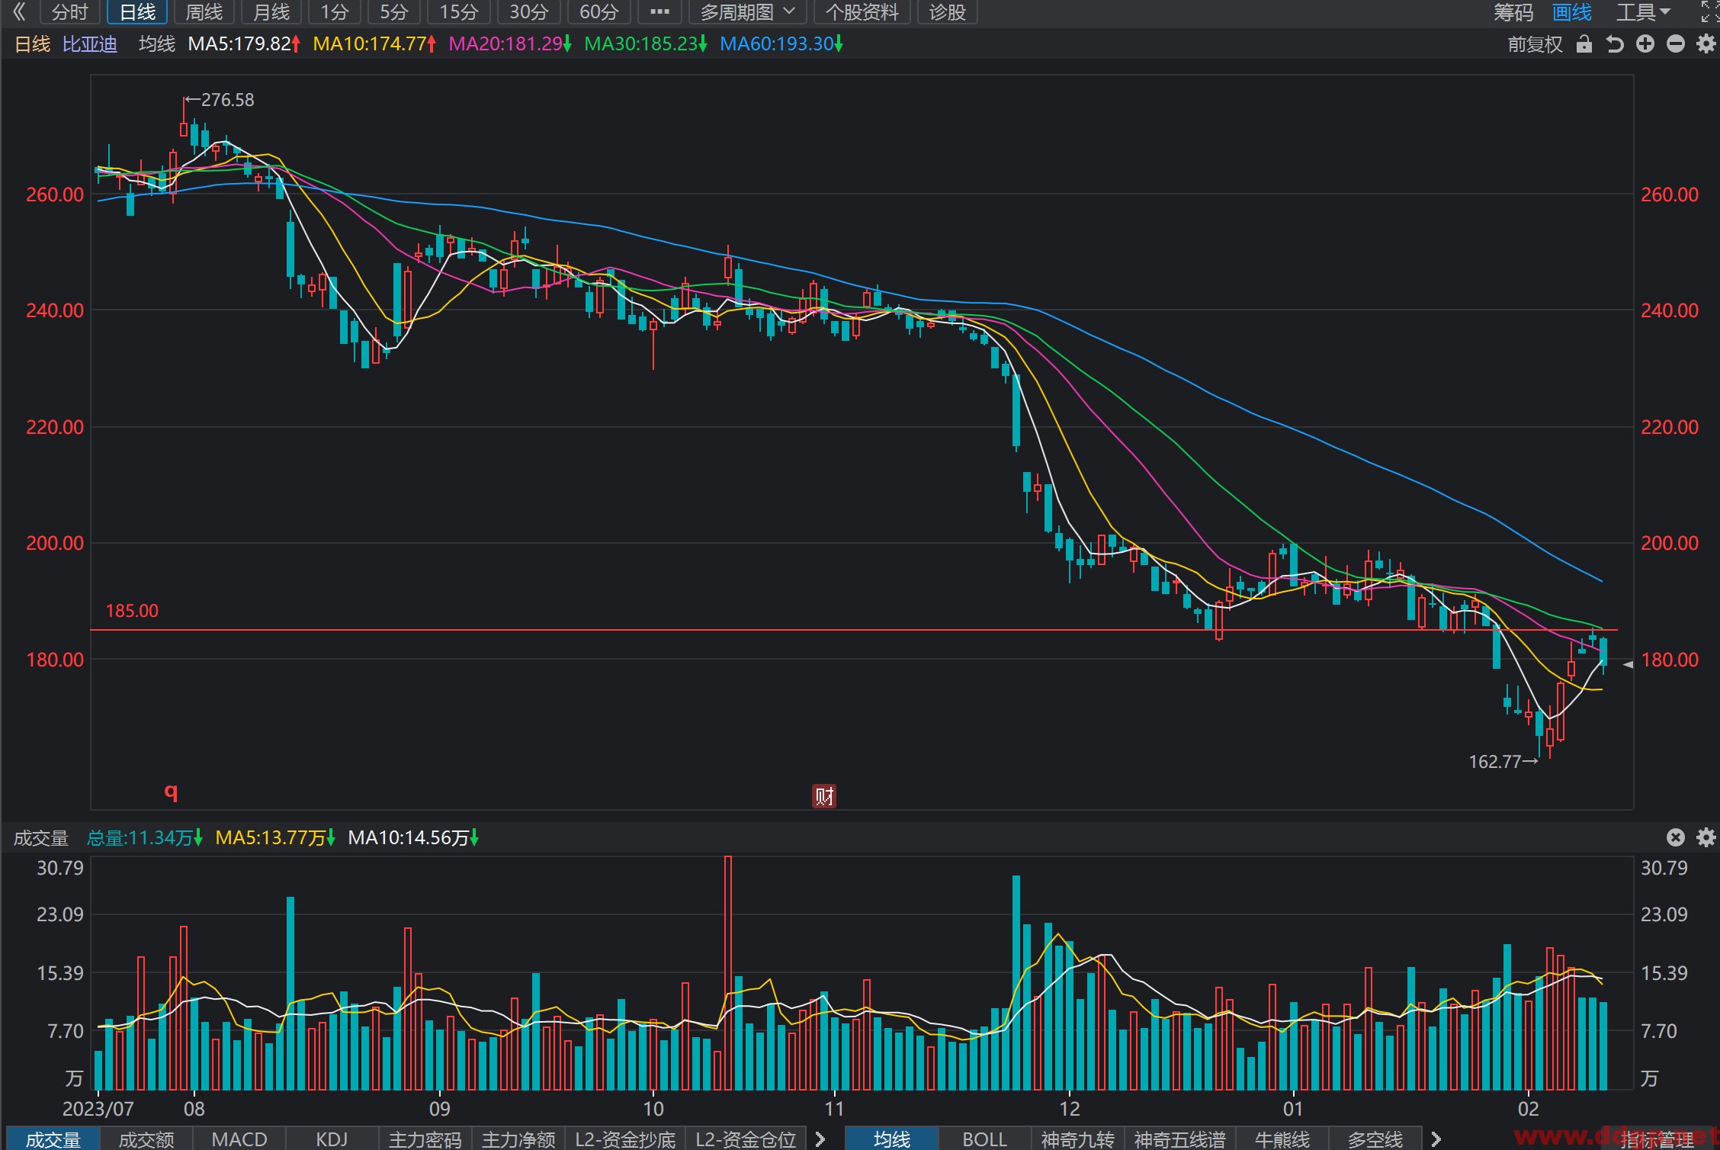The width and height of the screenshot is (1720, 1150).
Task: Click the current price arrow marker
Action: pos(1628,664)
